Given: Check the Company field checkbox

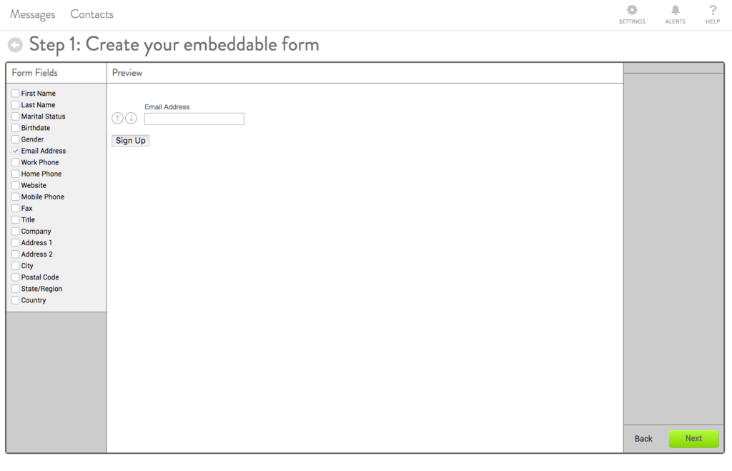Looking at the screenshot, I should [x=15, y=231].
